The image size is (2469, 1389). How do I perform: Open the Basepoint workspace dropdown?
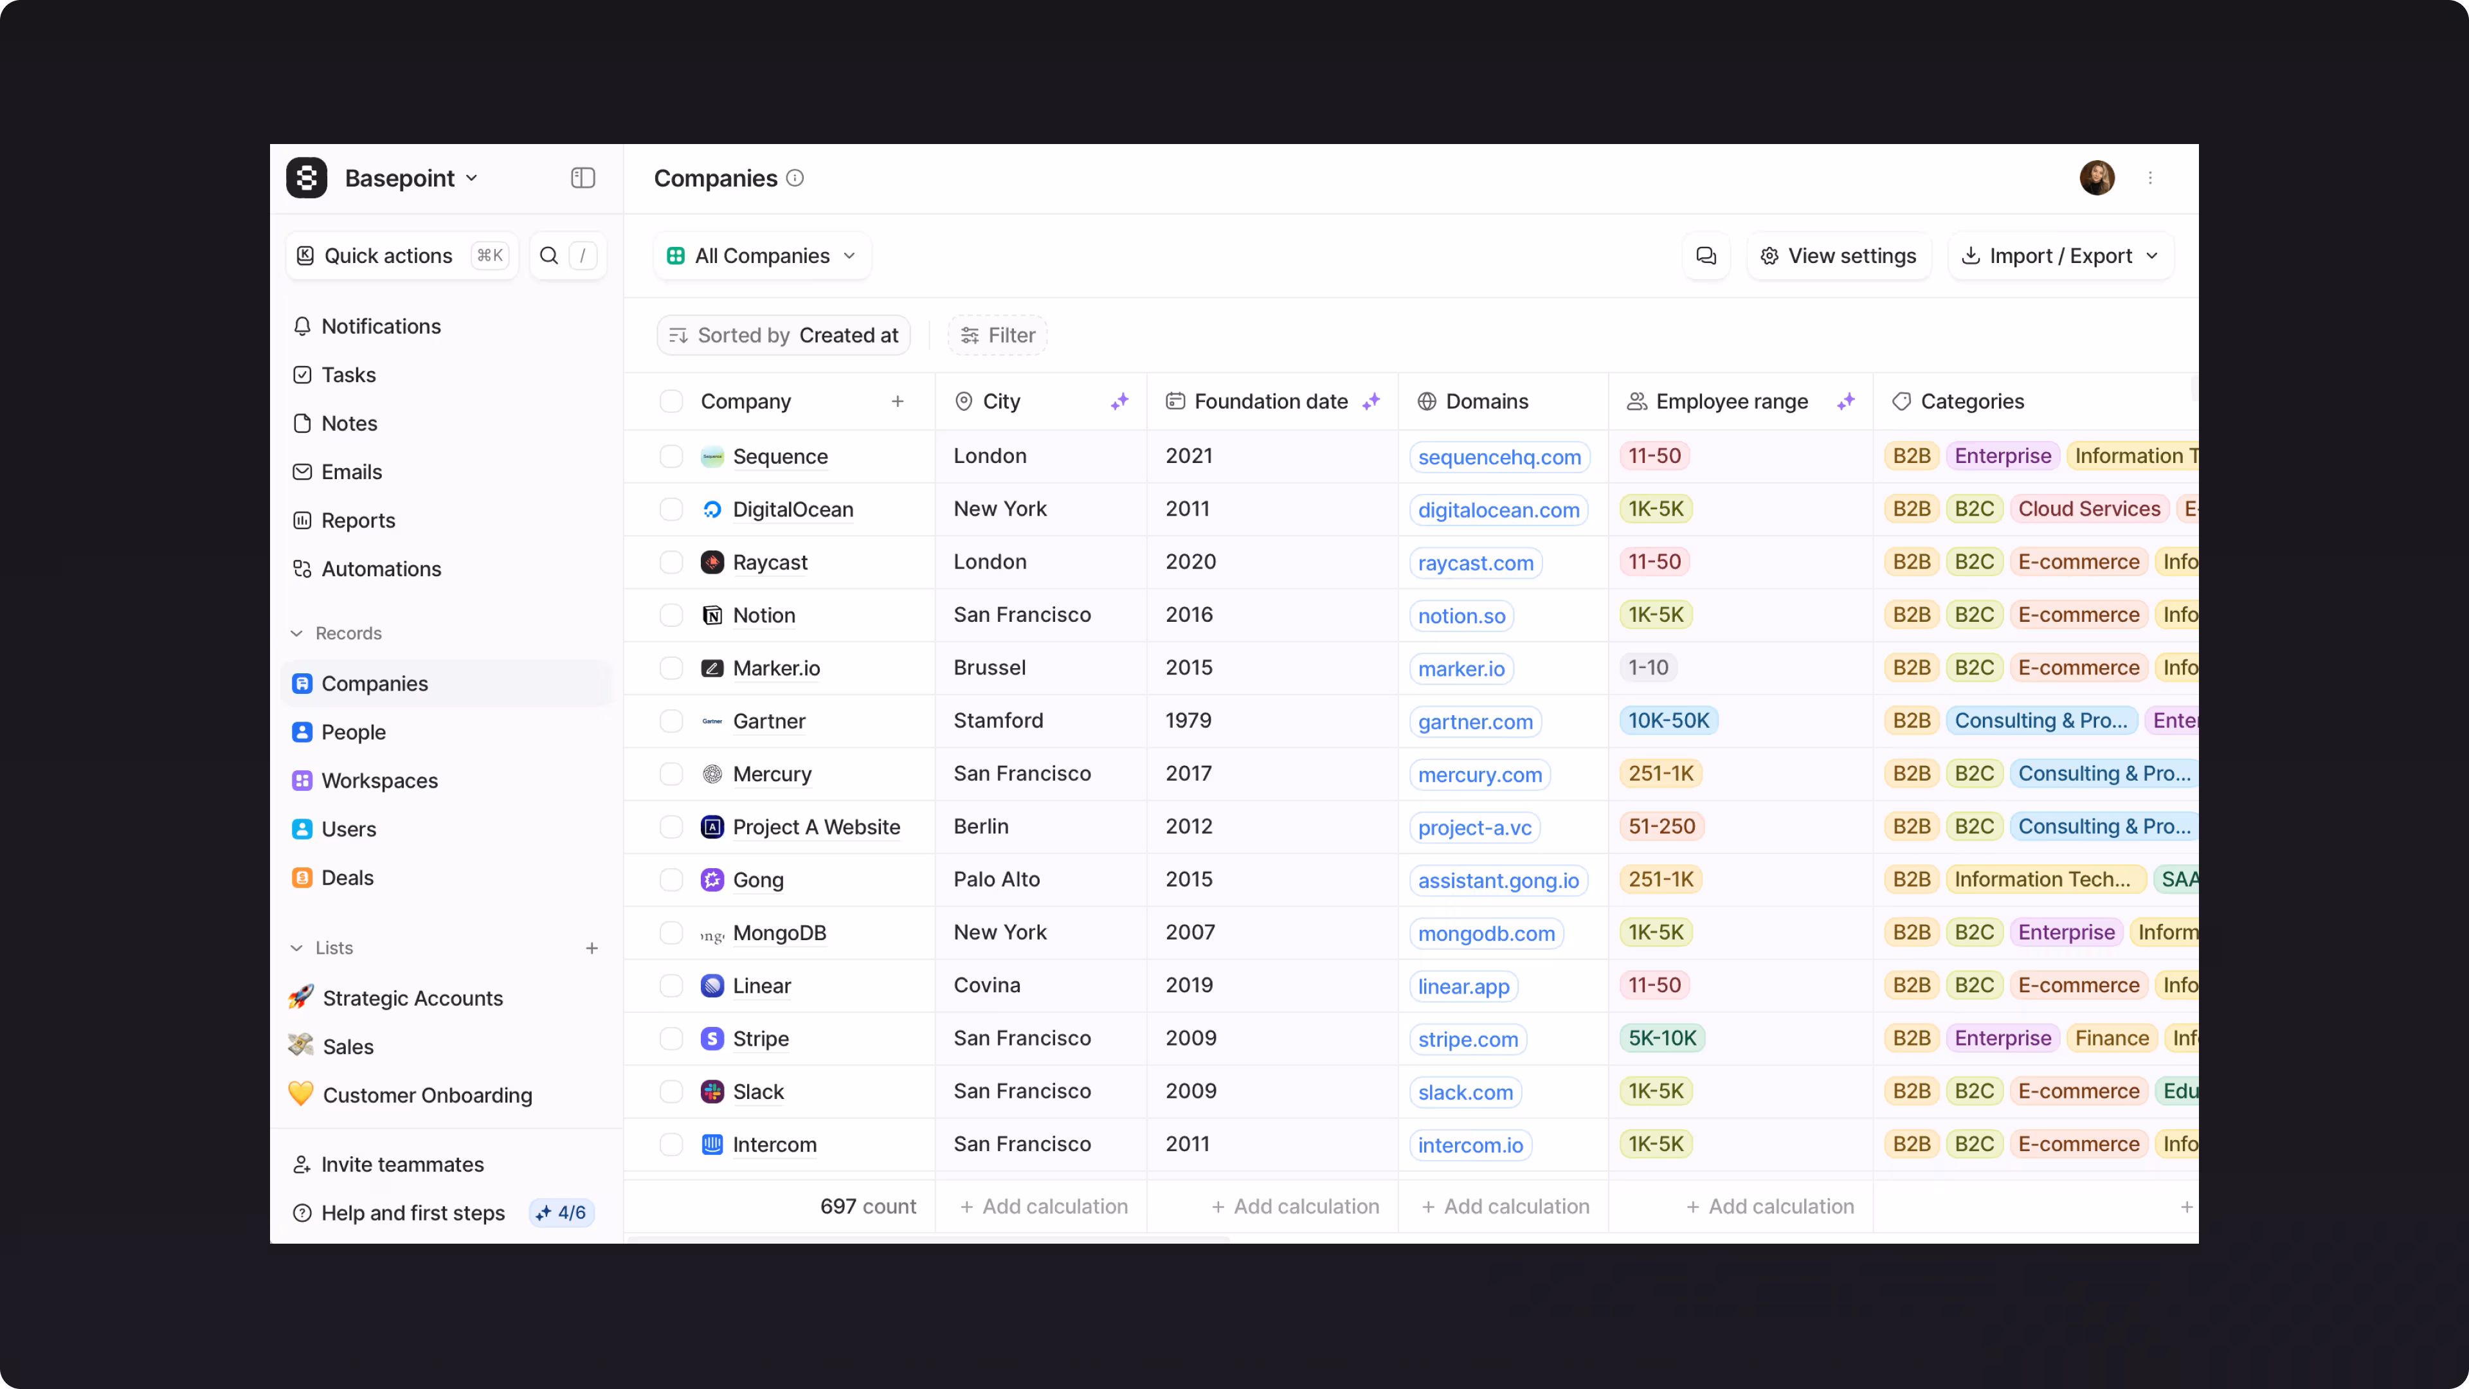(411, 178)
